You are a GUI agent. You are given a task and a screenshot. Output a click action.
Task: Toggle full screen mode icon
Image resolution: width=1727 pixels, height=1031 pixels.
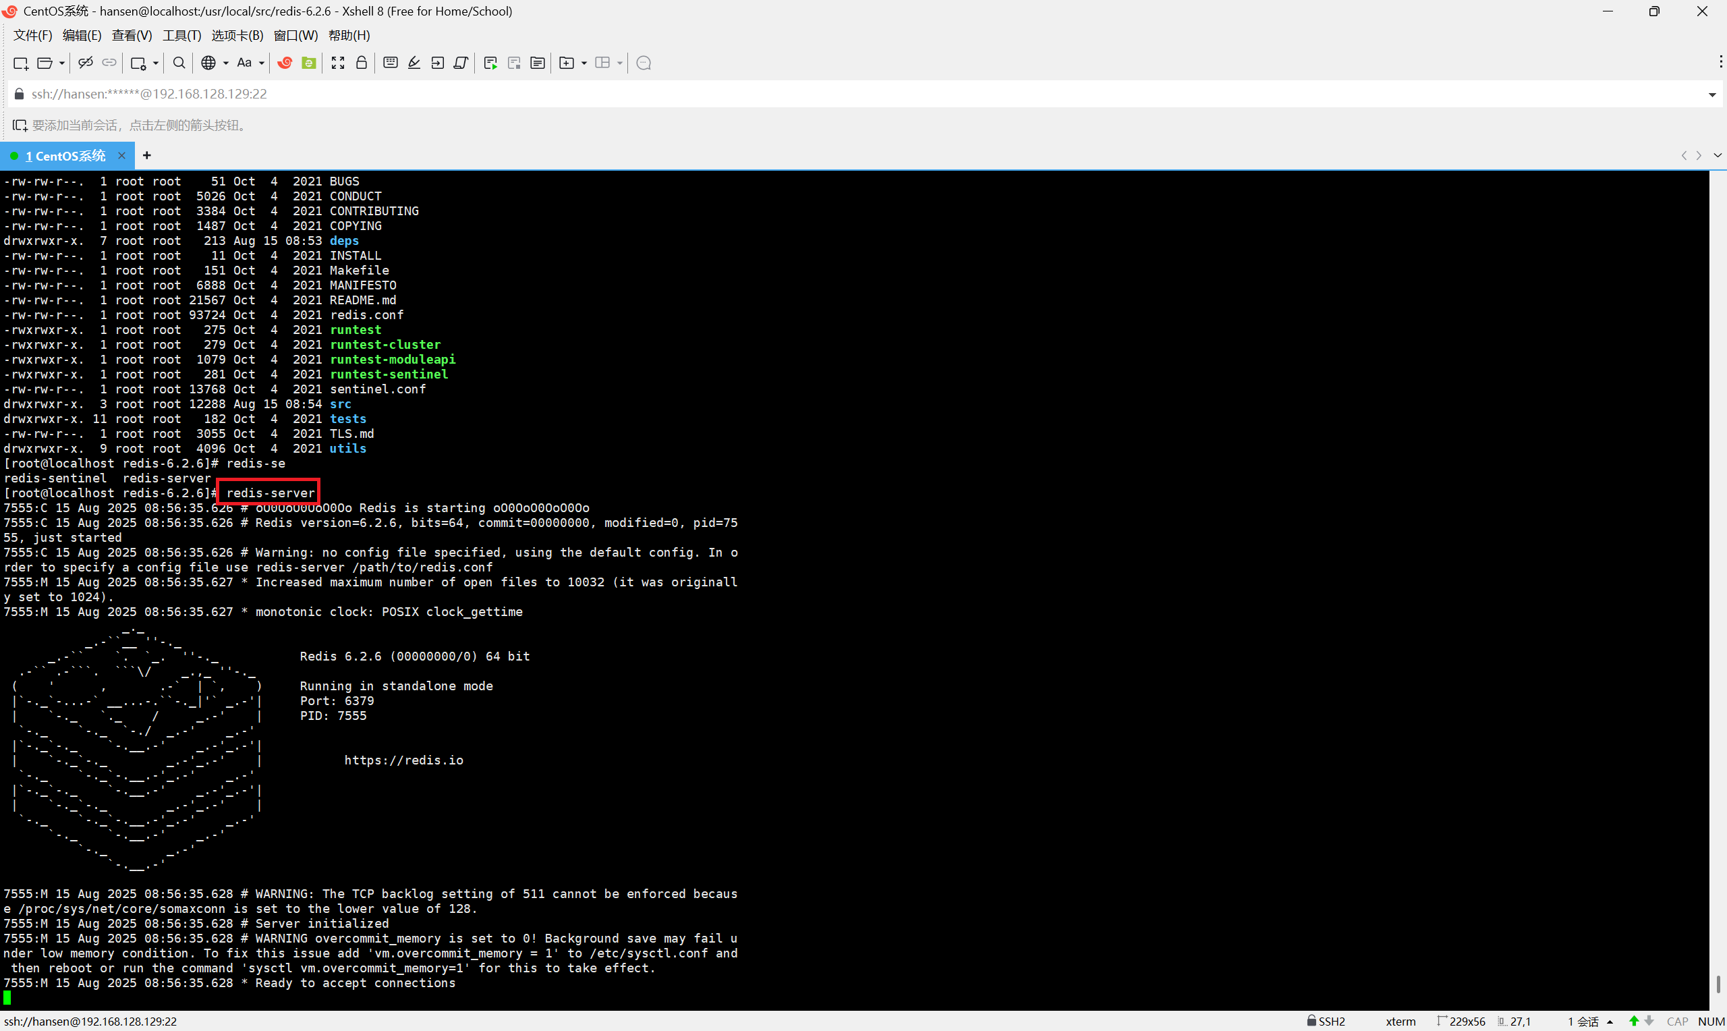[x=338, y=63]
